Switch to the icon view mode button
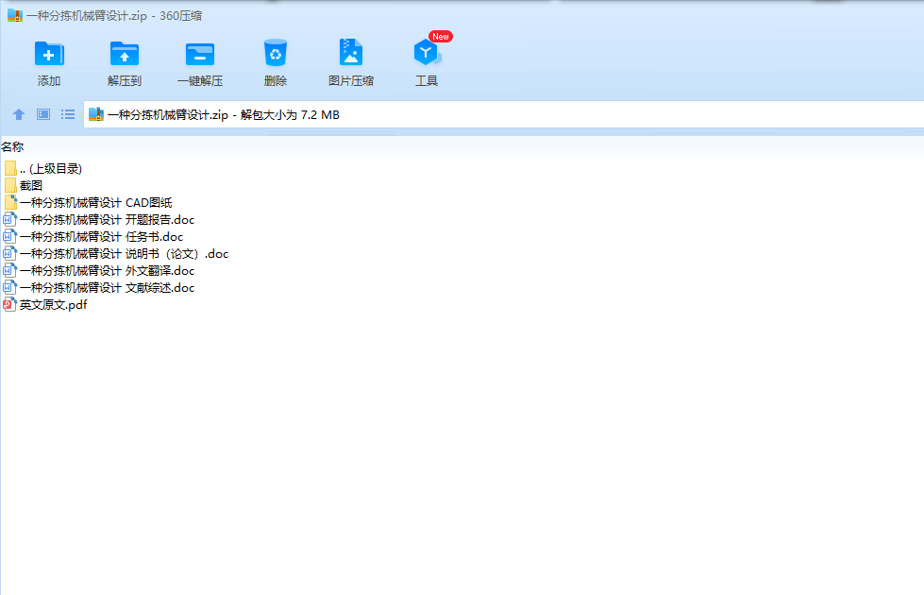The image size is (924, 595). tap(43, 114)
